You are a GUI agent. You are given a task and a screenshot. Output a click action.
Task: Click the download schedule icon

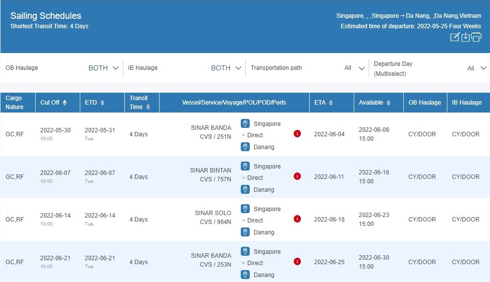point(465,37)
